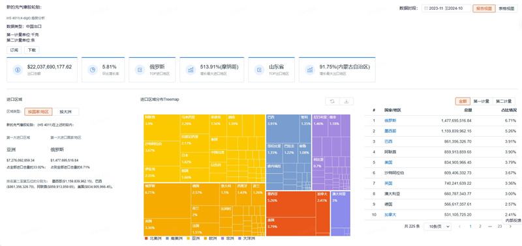
Task: Click the chart icon beside 91.75%(内蒙古自治区)
Action: pyautogui.click(x=310, y=70)
